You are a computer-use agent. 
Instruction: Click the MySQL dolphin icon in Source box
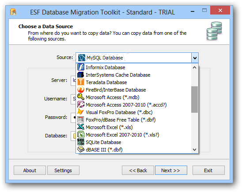point(82,58)
